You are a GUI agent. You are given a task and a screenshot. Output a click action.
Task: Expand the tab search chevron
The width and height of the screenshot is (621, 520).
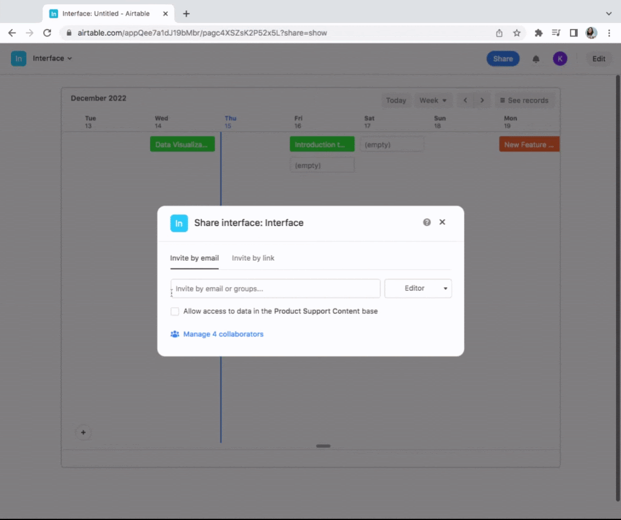(x=609, y=13)
